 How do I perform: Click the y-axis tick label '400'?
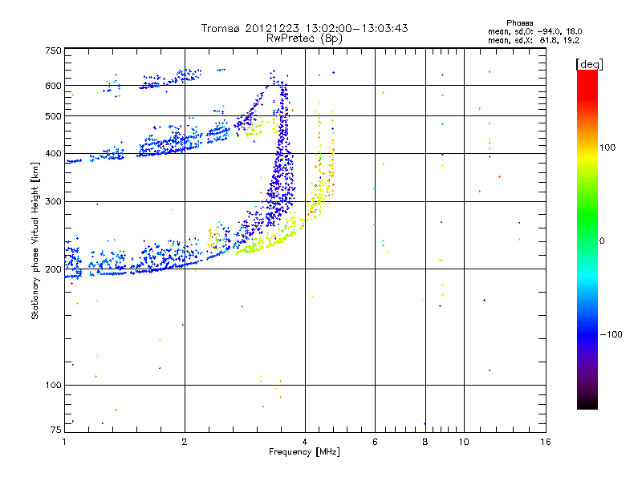point(53,154)
